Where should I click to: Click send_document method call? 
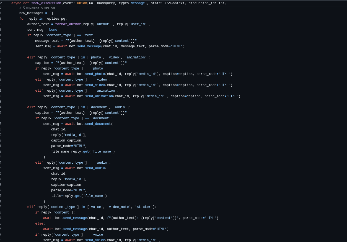tap(98, 124)
